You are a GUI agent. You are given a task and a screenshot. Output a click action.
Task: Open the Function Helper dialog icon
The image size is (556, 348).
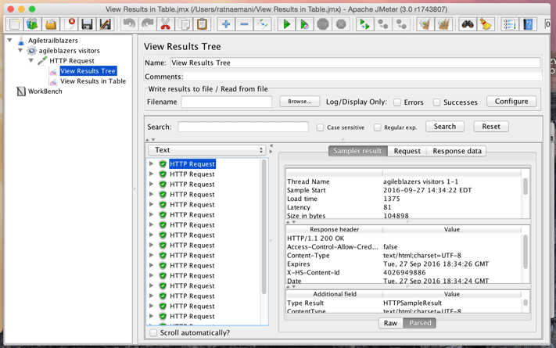pos(510,24)
